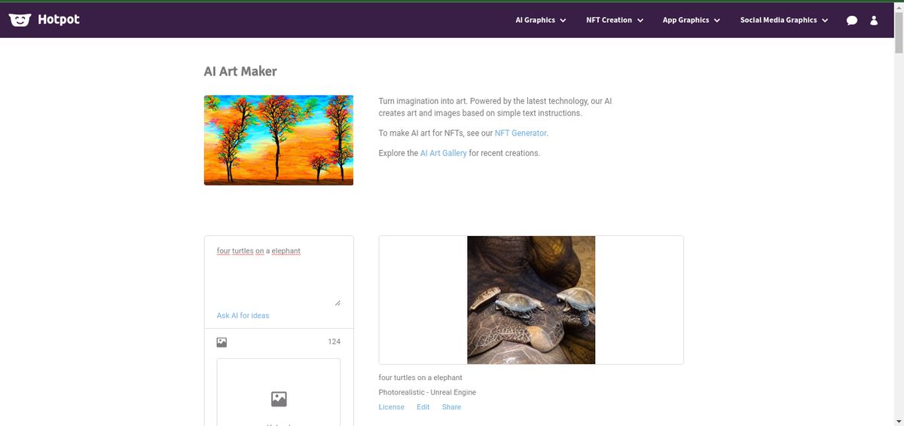Select 'Photorealistic - Unreal Engine' style text

click(427, 392)
